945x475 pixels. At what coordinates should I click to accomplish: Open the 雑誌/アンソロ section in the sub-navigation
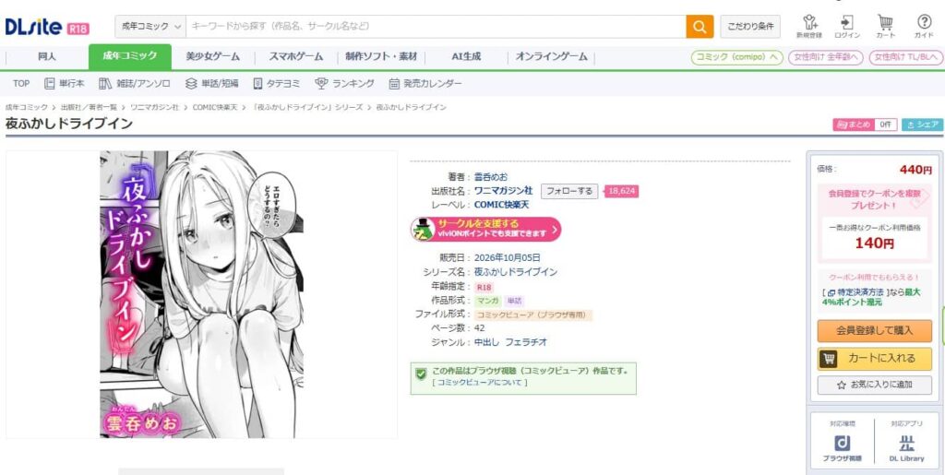coord(135,84)
